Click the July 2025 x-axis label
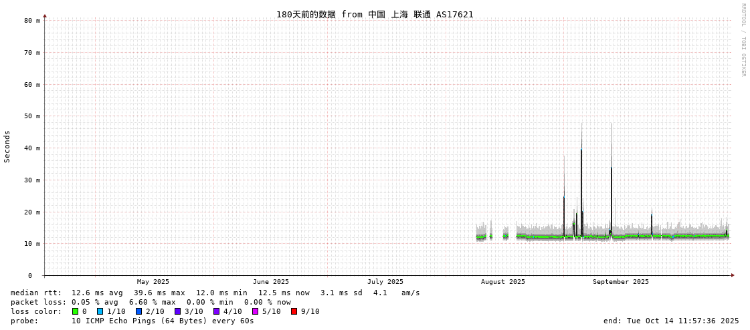This screenshot has height=330, width=750. click(385, 282)
